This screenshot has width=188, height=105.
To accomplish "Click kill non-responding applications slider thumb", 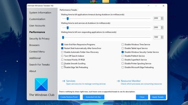I will point(63,38).
